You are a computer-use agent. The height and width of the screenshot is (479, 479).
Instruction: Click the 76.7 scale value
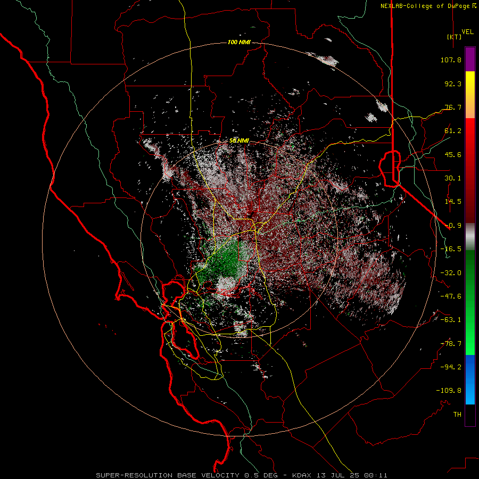[453, 107]
